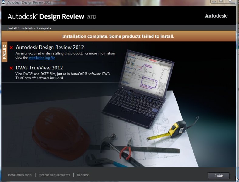Click the Install breadcrumb step
The width and height of the screenshot is (239, 182).
pos(12,28)
